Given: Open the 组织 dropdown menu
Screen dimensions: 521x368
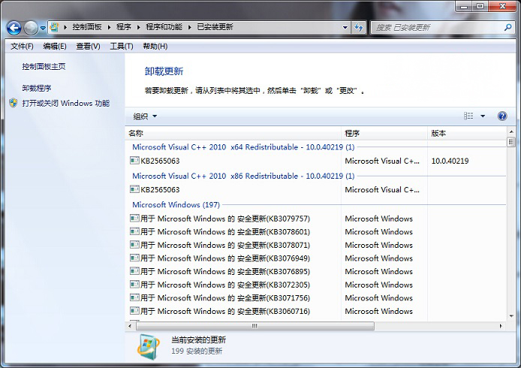Looking at the screenshot, I should [x=145, y=116].
